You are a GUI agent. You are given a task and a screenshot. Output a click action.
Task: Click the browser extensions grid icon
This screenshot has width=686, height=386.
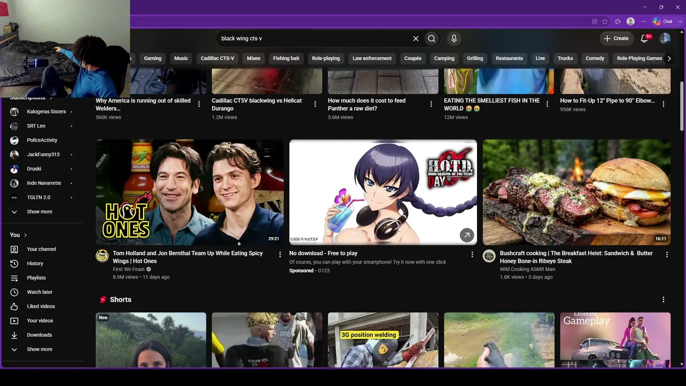(x=595, y=21)
